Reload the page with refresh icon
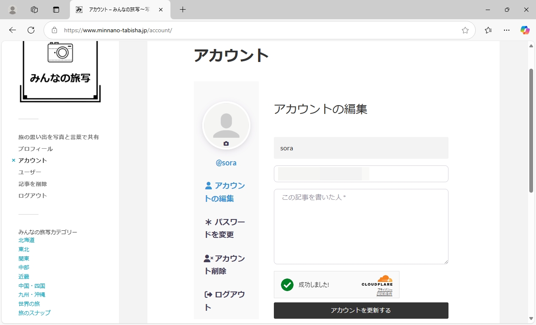Screen dimensions: 536x325 31,30
